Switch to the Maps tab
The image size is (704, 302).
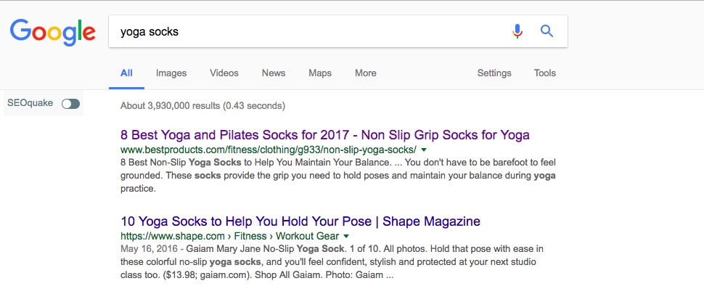click(319, 73)
